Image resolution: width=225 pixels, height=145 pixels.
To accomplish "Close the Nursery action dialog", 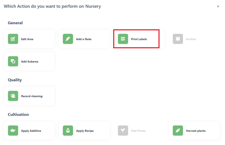I will point(218,6).
